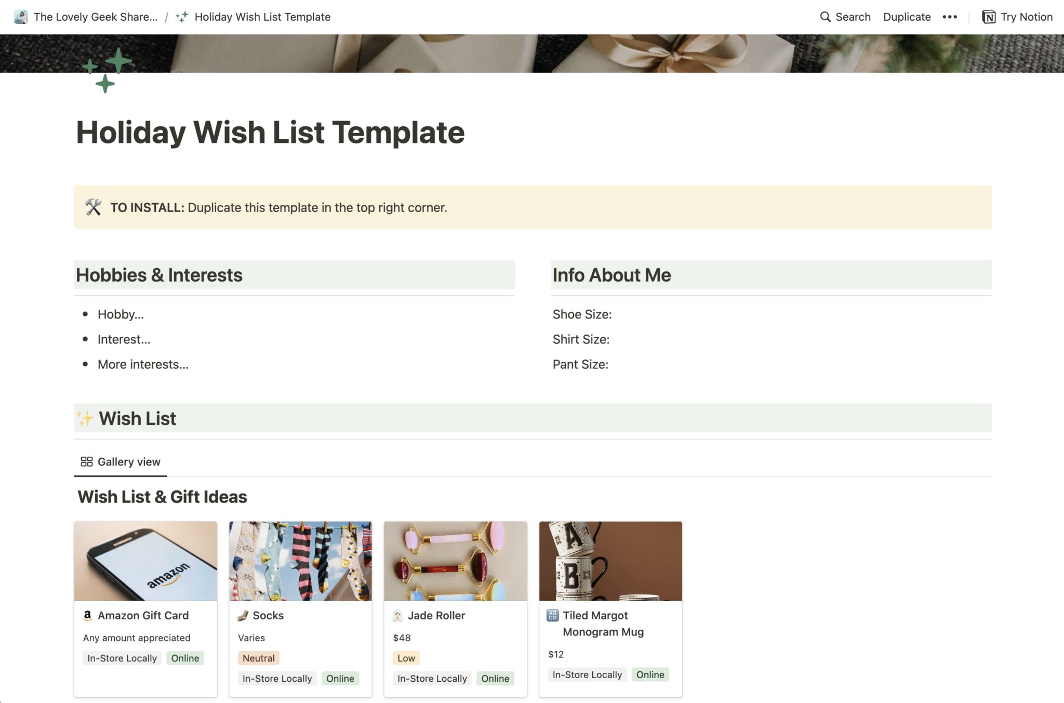Click the Try Notion link
Screen dimensions: 1064x703
(x=1026, y=17)
